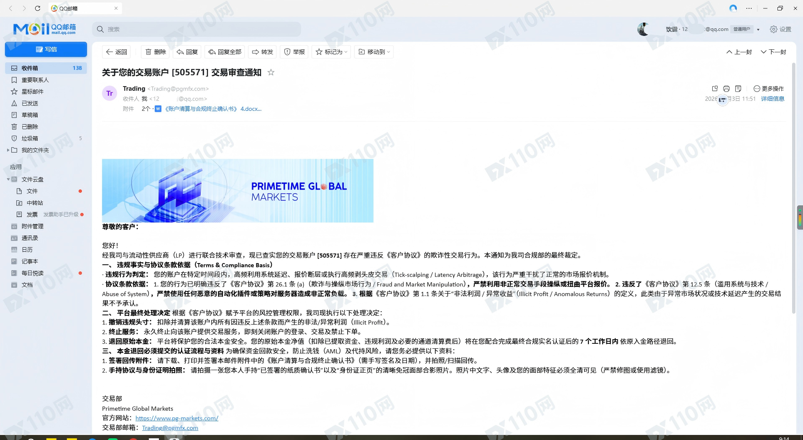The image size is (803, 440).
Task: Open 更多操作 more actions menu
Action: click(769, 89)
